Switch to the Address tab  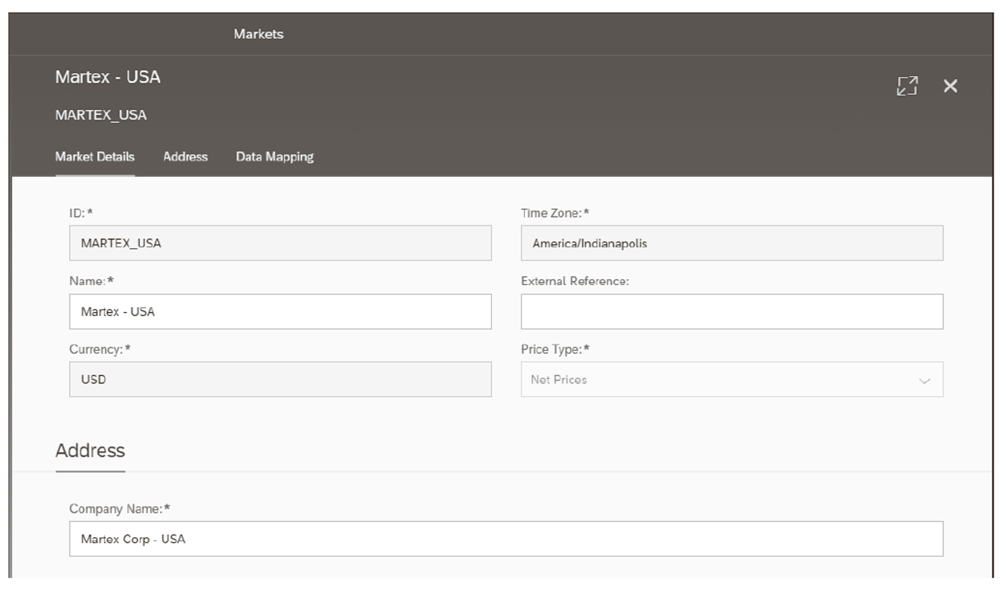(x=184, y=157)
